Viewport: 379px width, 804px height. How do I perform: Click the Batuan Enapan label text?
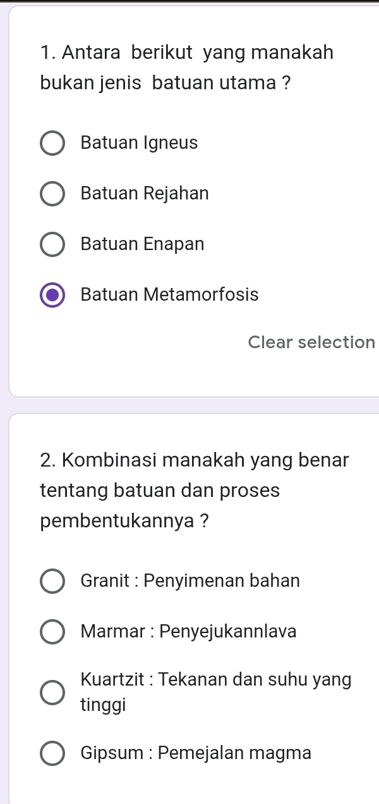(141, 244)
